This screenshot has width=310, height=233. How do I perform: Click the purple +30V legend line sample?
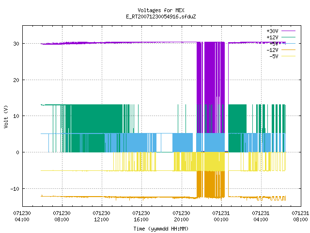(x=288, y=31)
